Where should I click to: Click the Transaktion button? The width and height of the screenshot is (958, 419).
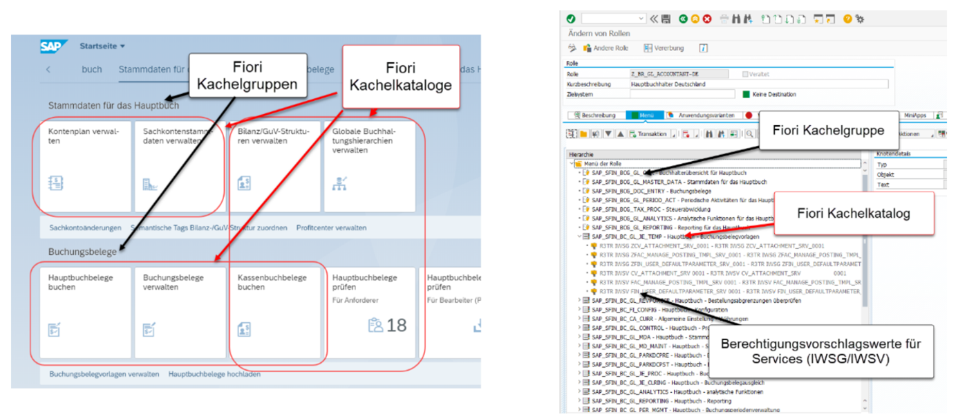click(649, 133)
